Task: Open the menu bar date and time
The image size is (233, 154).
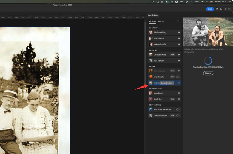Action: 223,1
